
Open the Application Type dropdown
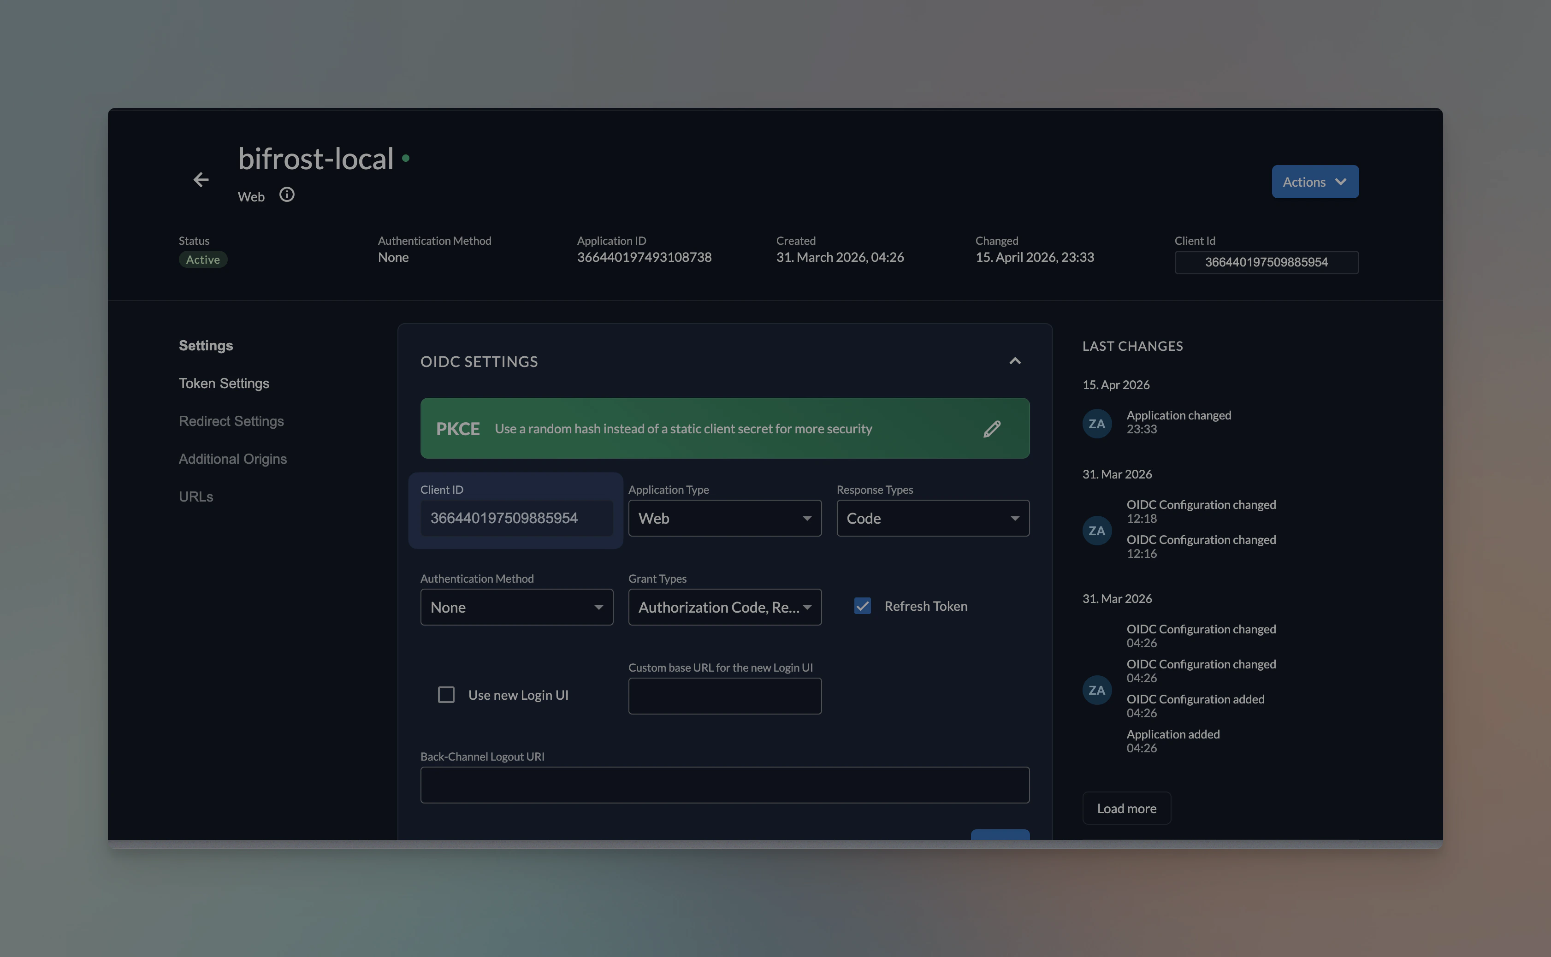click(725, 518)
